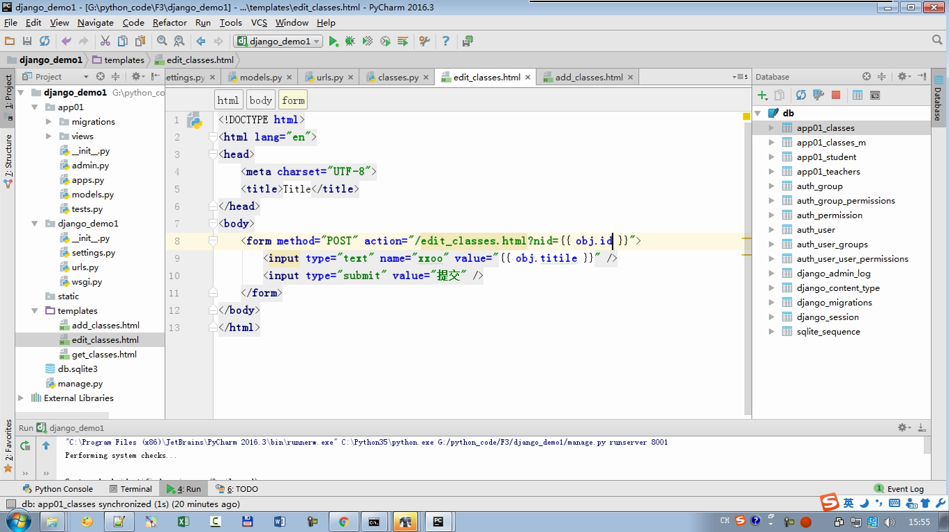Click the templates breadcrumb in navigation bar
This screenshot has width=949, height=532.
[x=119, y=60]
